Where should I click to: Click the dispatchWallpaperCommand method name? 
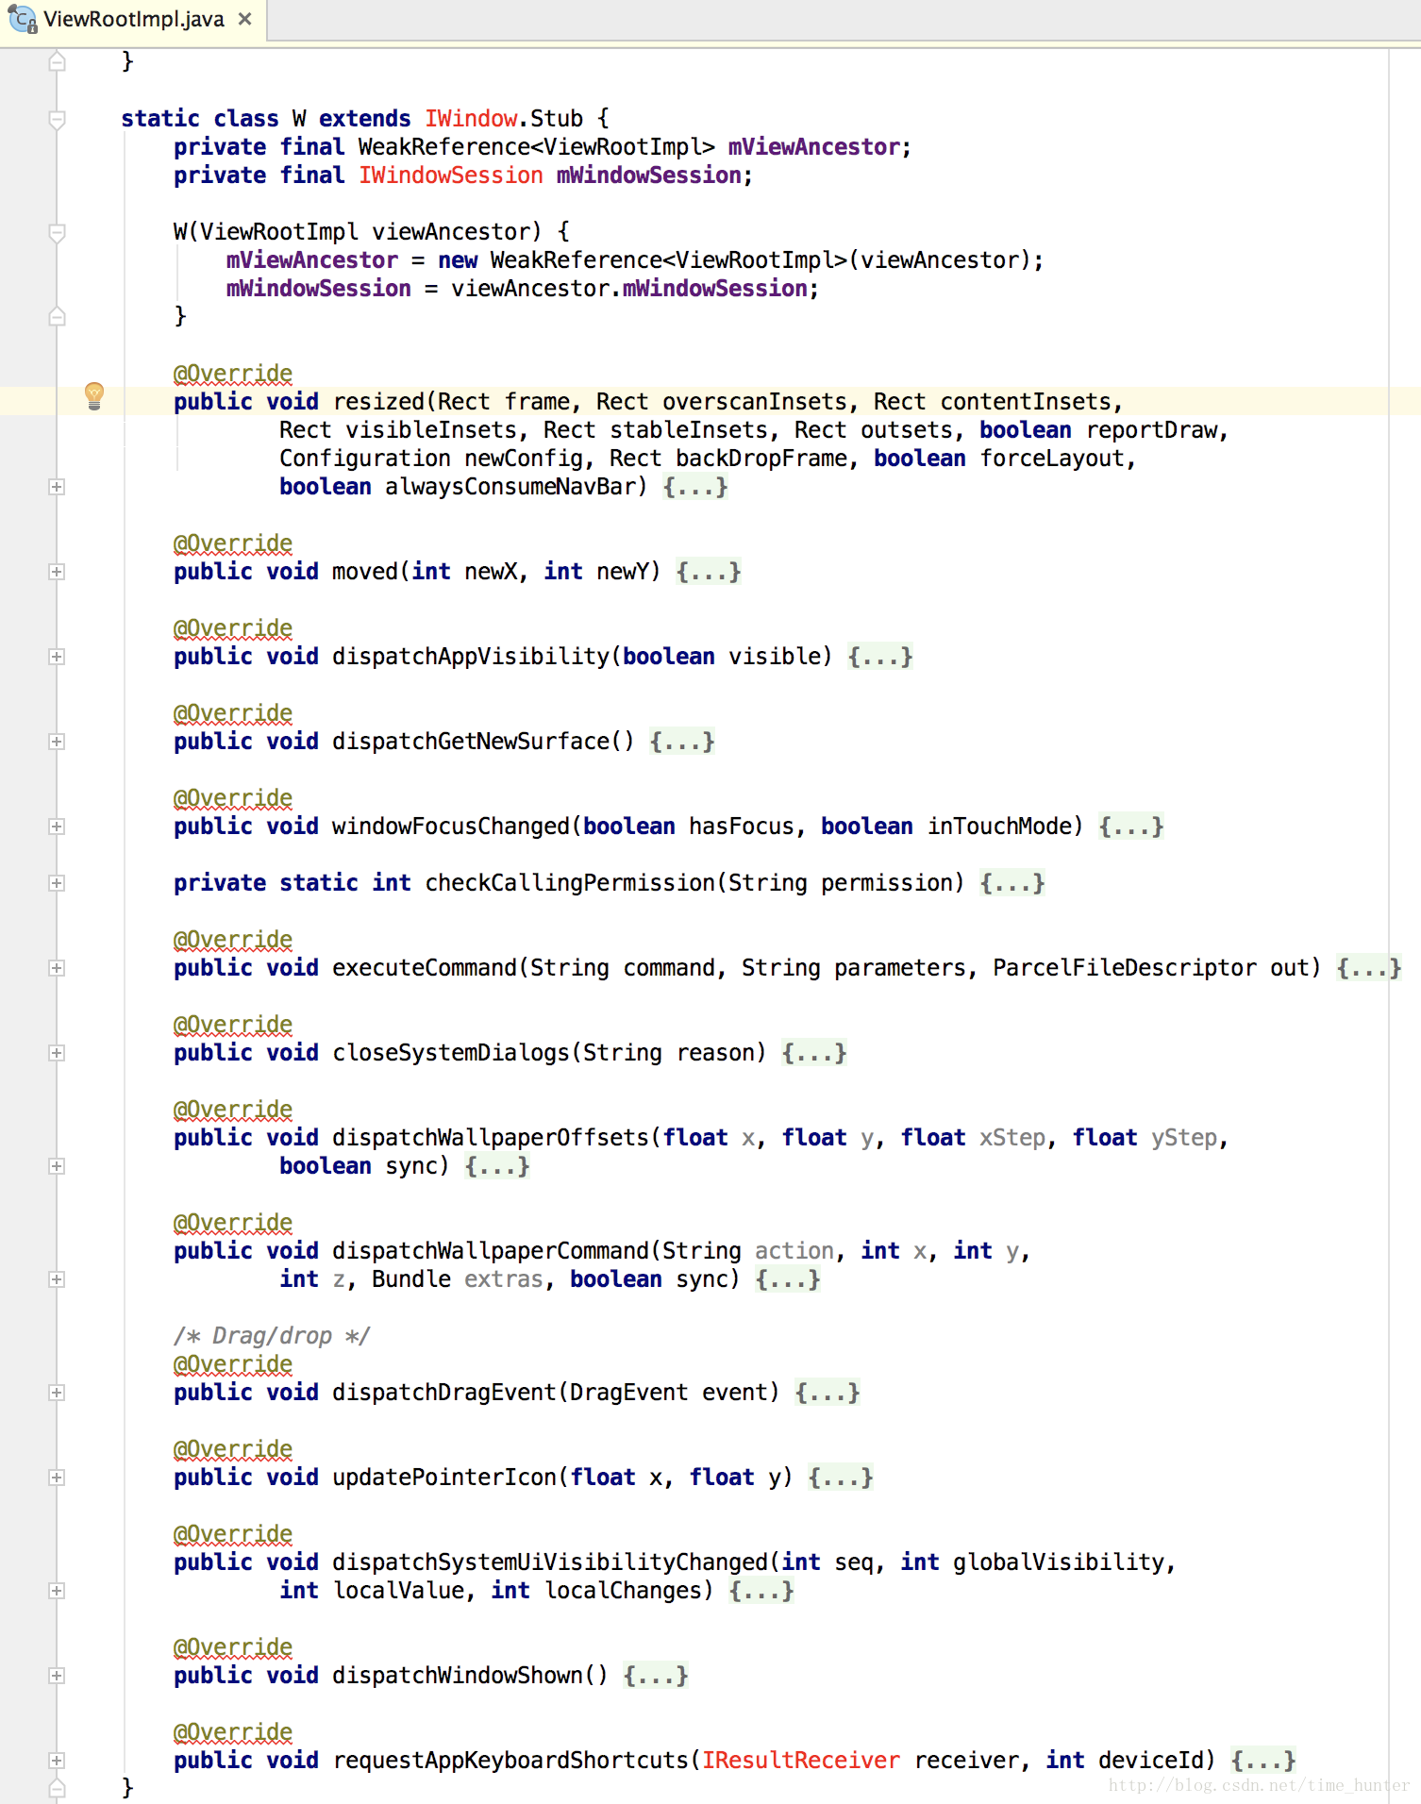pos(491,1251)
